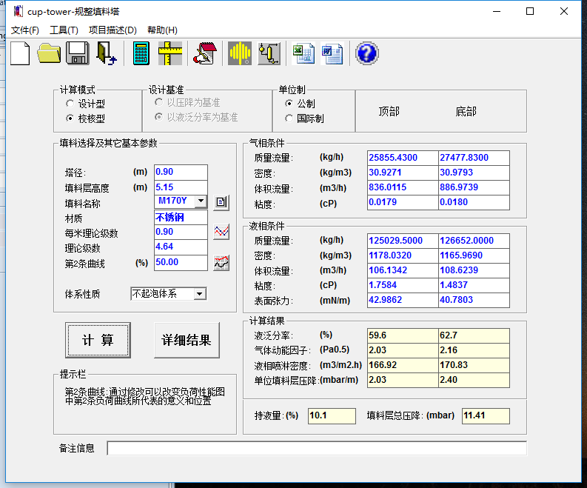The height and width of the screenshot is (488, 587).
Task: Click the 持液量 10.1 result box
Action: [x=332, y=415]
